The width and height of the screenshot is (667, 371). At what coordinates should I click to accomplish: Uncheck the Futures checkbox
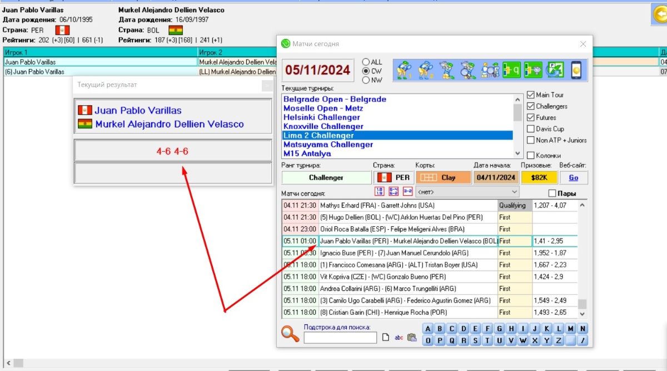tap(530, 117)
